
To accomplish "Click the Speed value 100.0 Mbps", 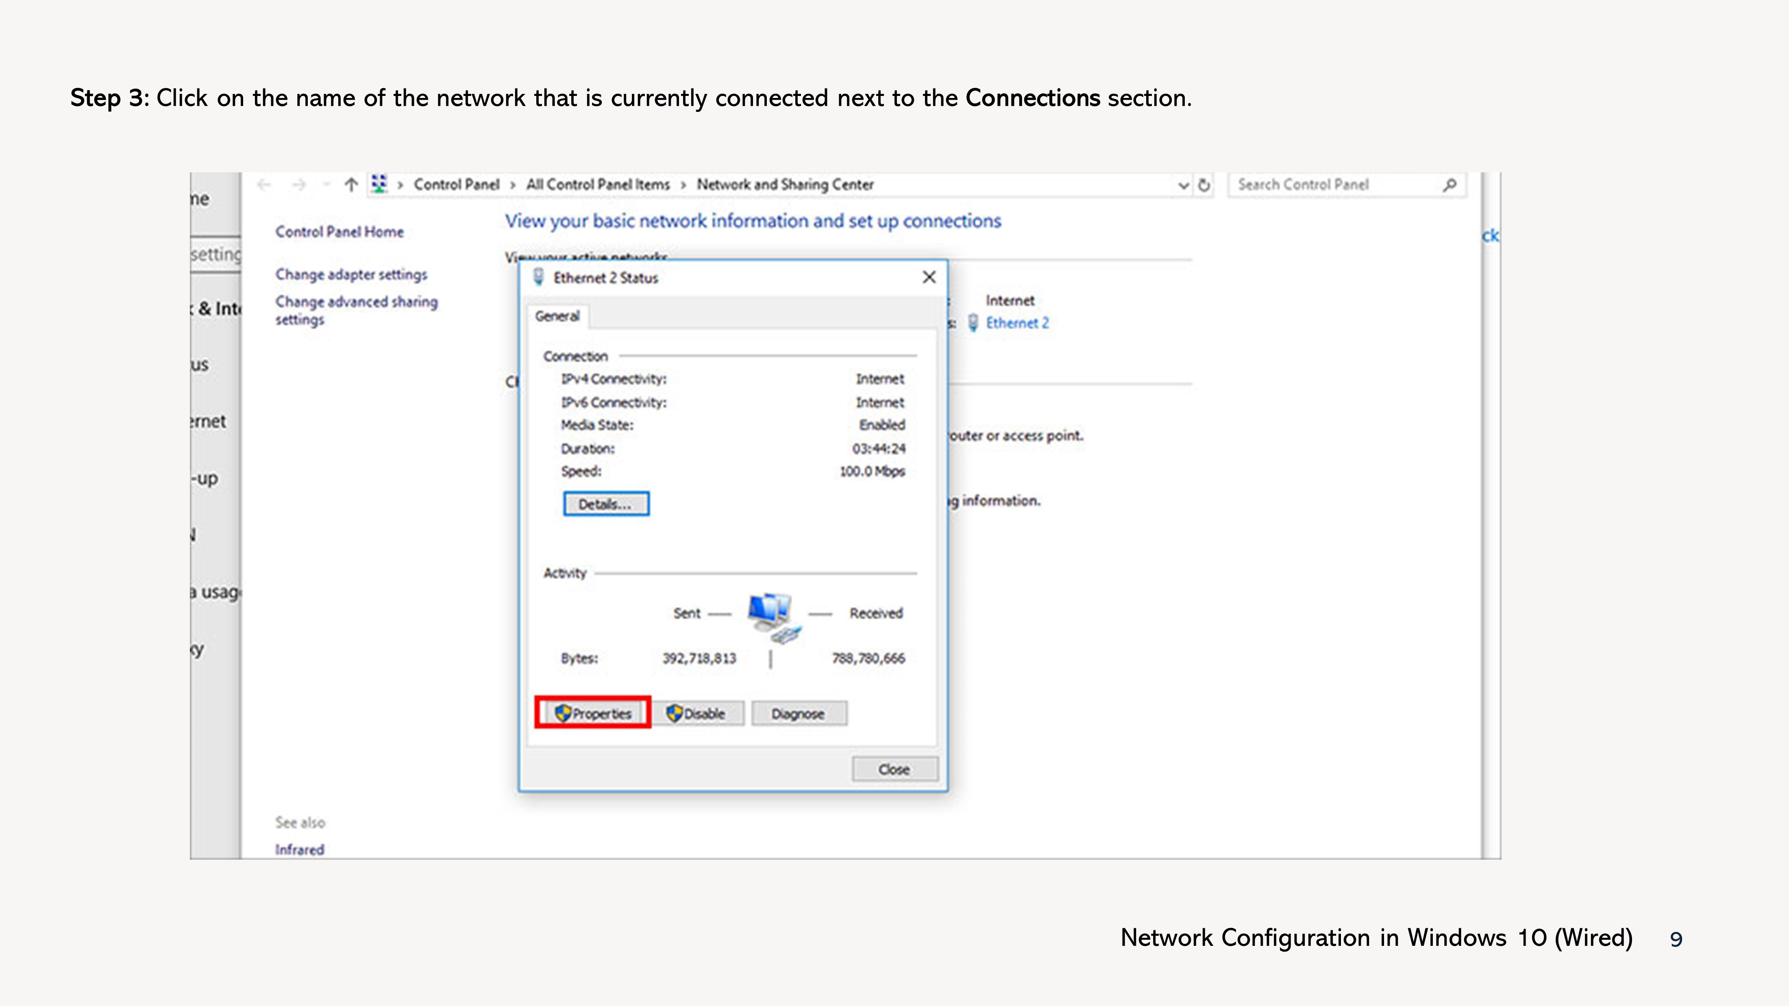I will pyautogui.click(x=872, y=471).
